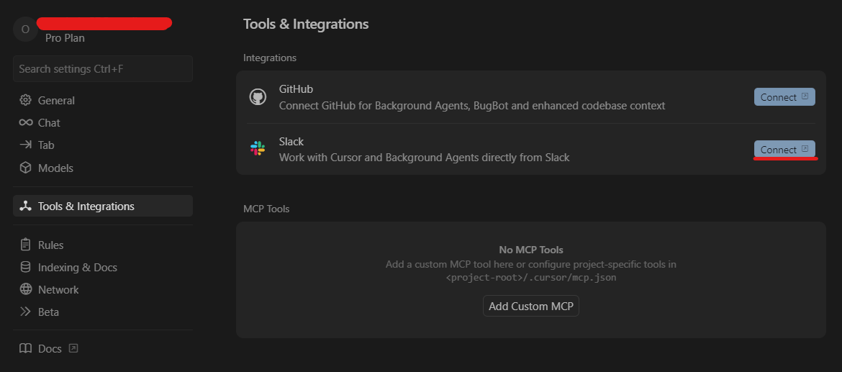Click the Models cube icon
The width and height of the screenshot is (842, 372).
tap(26, 168)
